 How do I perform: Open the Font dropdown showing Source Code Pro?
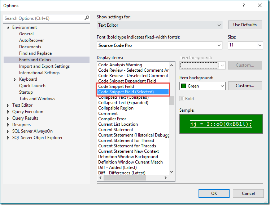tap(160, 45)
